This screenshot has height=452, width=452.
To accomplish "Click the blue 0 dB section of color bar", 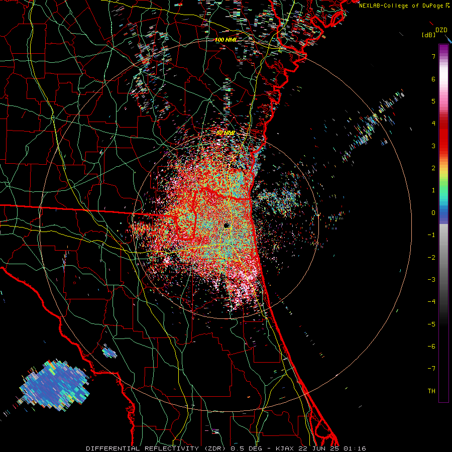I will [x=443, y=213].
